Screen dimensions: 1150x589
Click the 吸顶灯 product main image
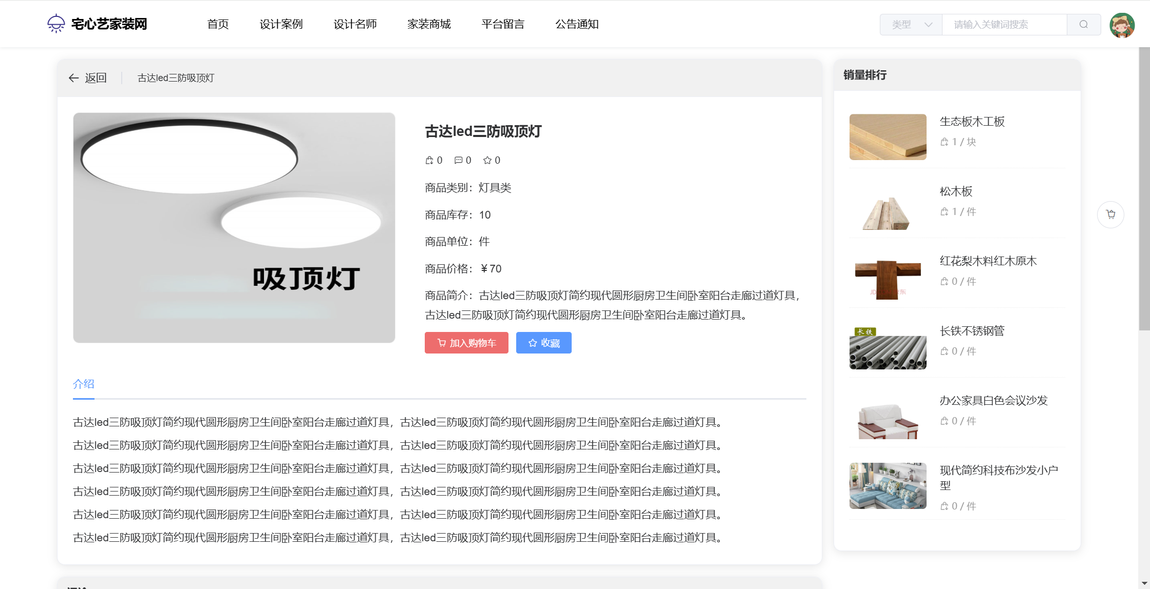coord(234,228)
